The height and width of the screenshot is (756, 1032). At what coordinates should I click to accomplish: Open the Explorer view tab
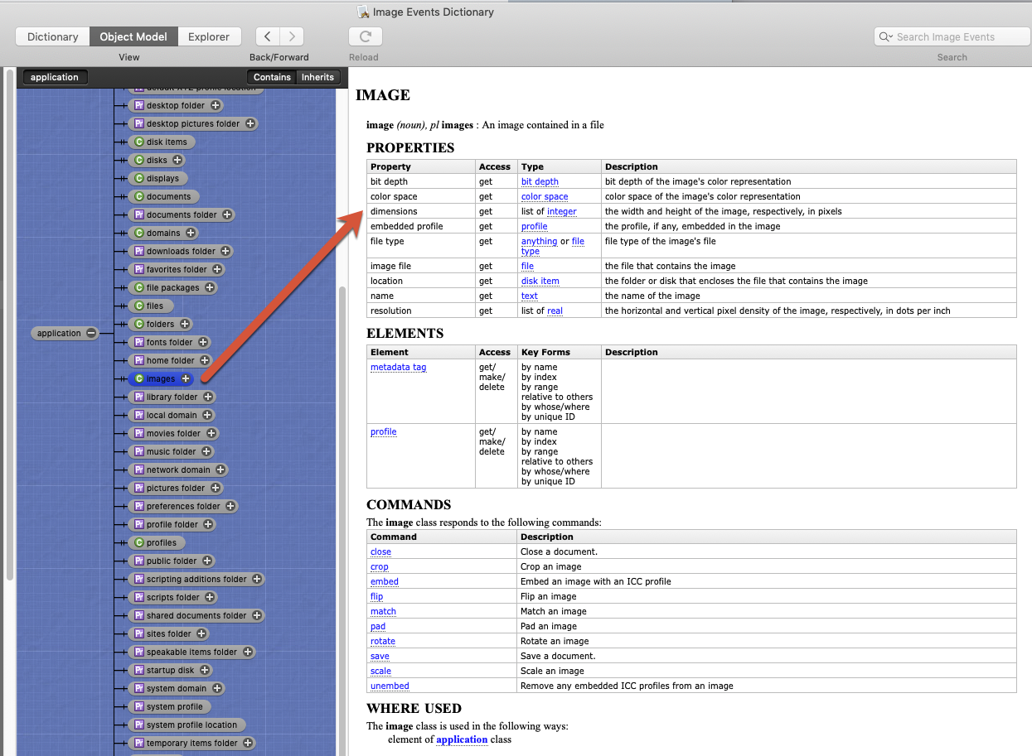click(209, 36)
